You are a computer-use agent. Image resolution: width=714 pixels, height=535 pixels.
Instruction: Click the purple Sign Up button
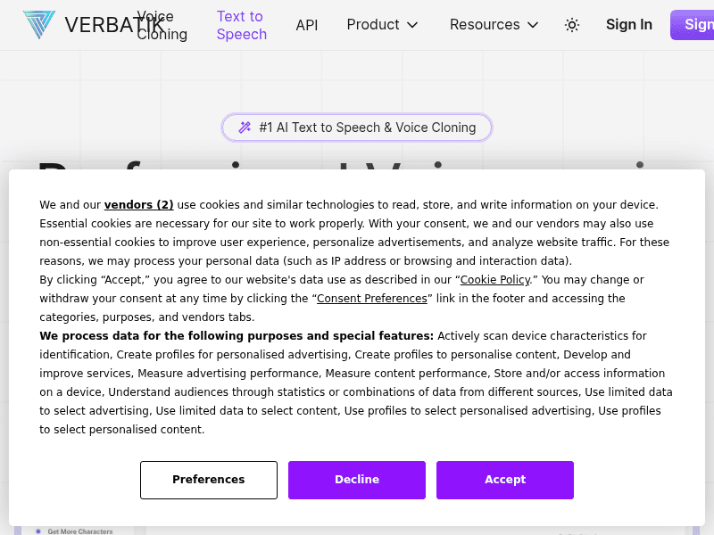click(693, 25)
